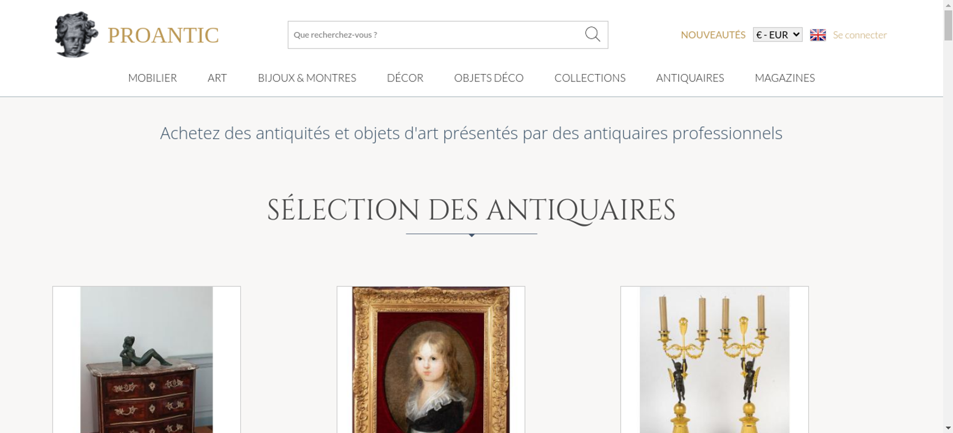Screen dimensions: 953x433
Task: Select the BIJOUX & MONTRES menu item
Action: click(307, 78)
